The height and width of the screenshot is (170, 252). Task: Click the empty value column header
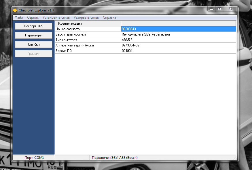(179, 24)
